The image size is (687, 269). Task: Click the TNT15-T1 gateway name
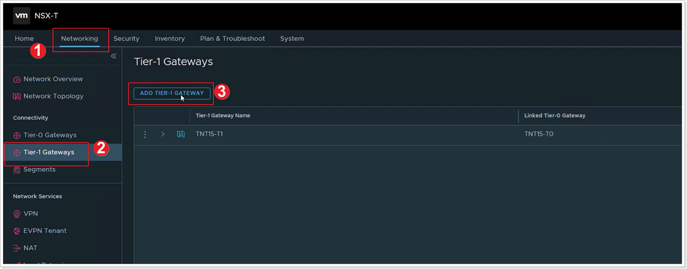[x=209, y=134]
